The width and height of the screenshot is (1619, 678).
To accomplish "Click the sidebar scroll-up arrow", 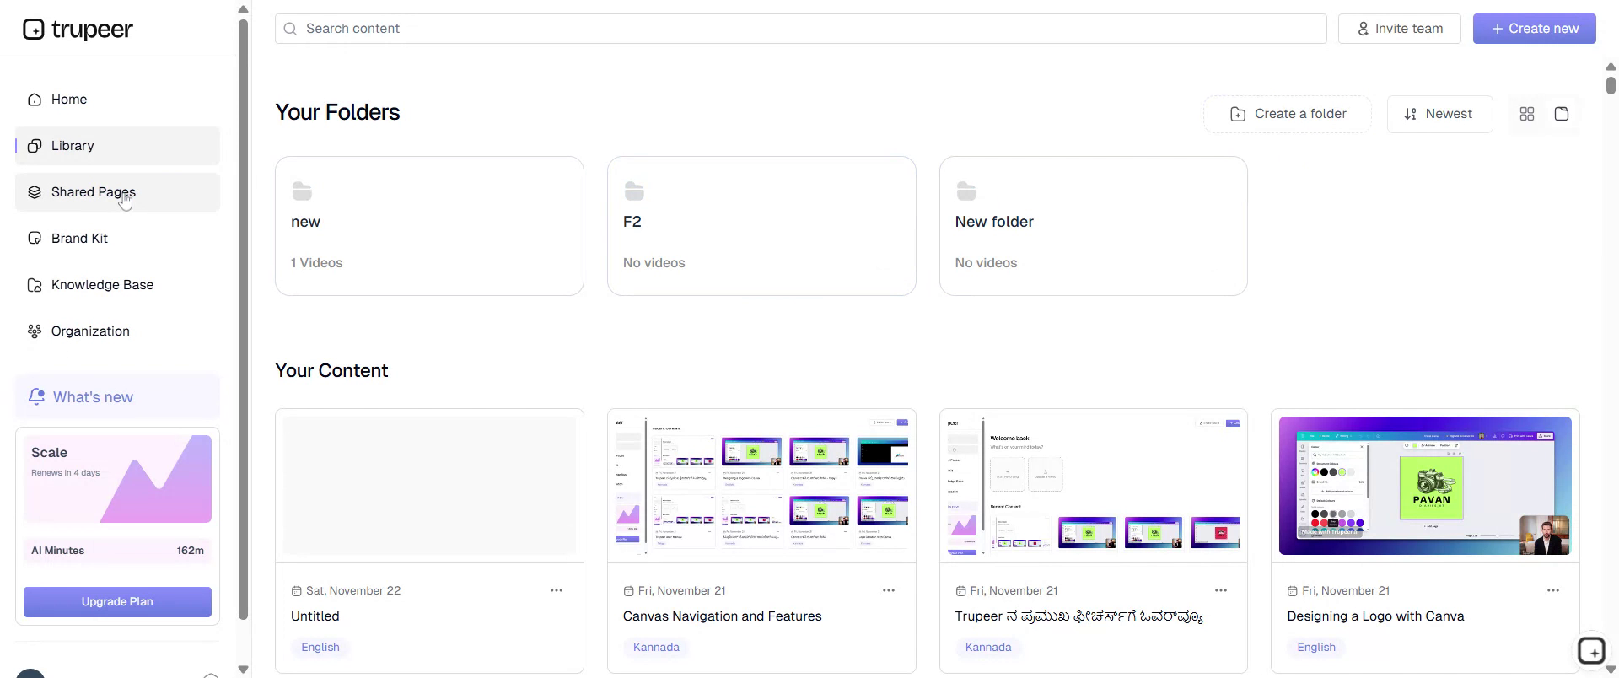I will (x=244, y=9).
